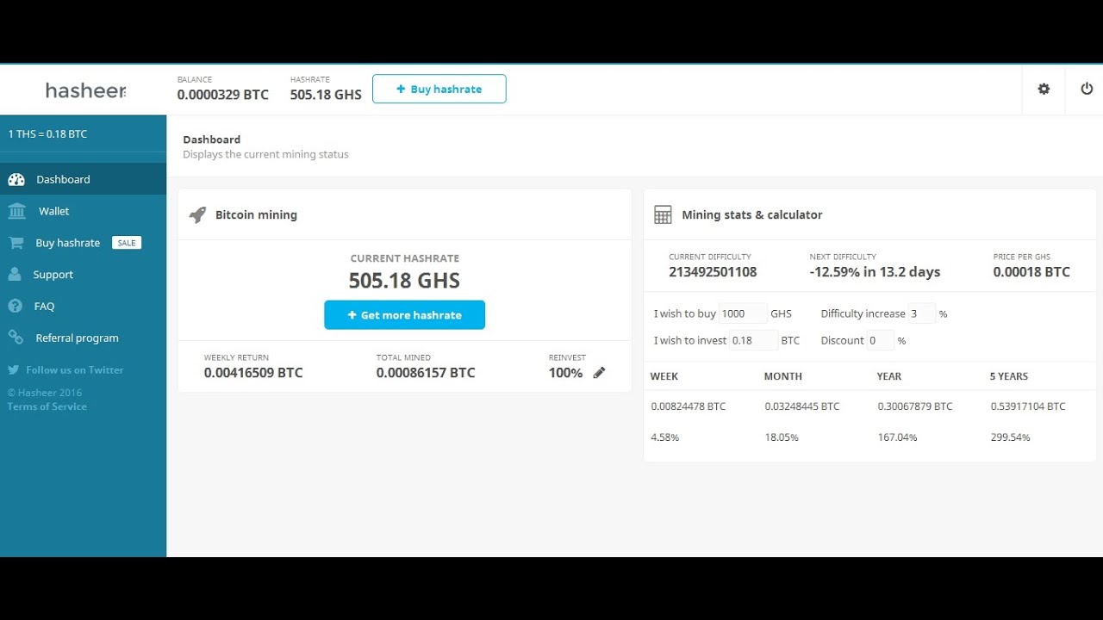Click the Referral program link icon

16,338
